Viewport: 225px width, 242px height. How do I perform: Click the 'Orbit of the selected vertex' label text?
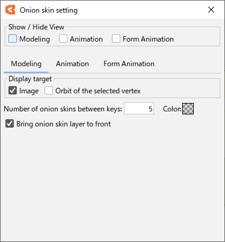98,91
